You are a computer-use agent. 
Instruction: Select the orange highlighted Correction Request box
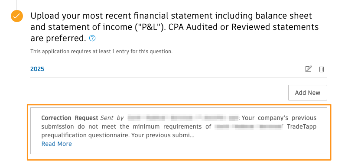click(x=179, y=132)
